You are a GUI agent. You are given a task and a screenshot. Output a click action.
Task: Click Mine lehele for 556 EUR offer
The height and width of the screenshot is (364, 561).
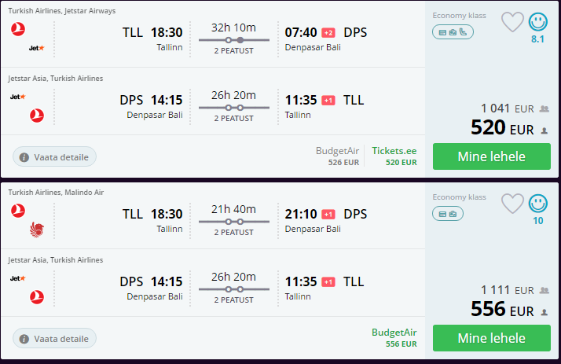(492, 338)
